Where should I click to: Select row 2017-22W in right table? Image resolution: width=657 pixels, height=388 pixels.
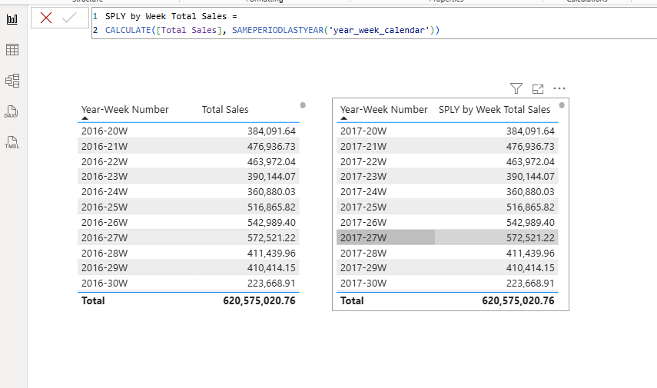447,161
